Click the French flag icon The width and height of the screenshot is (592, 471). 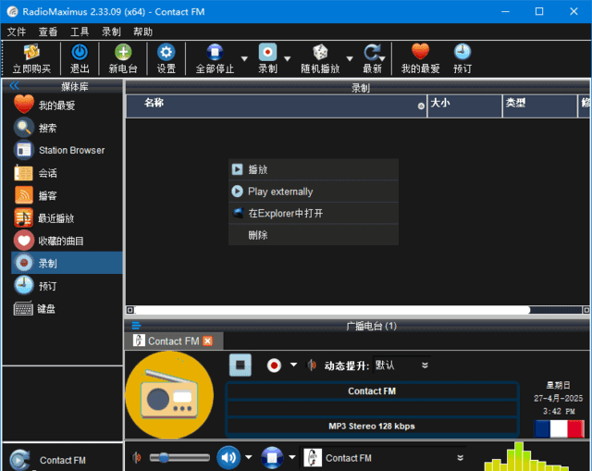tap(559, 429)
